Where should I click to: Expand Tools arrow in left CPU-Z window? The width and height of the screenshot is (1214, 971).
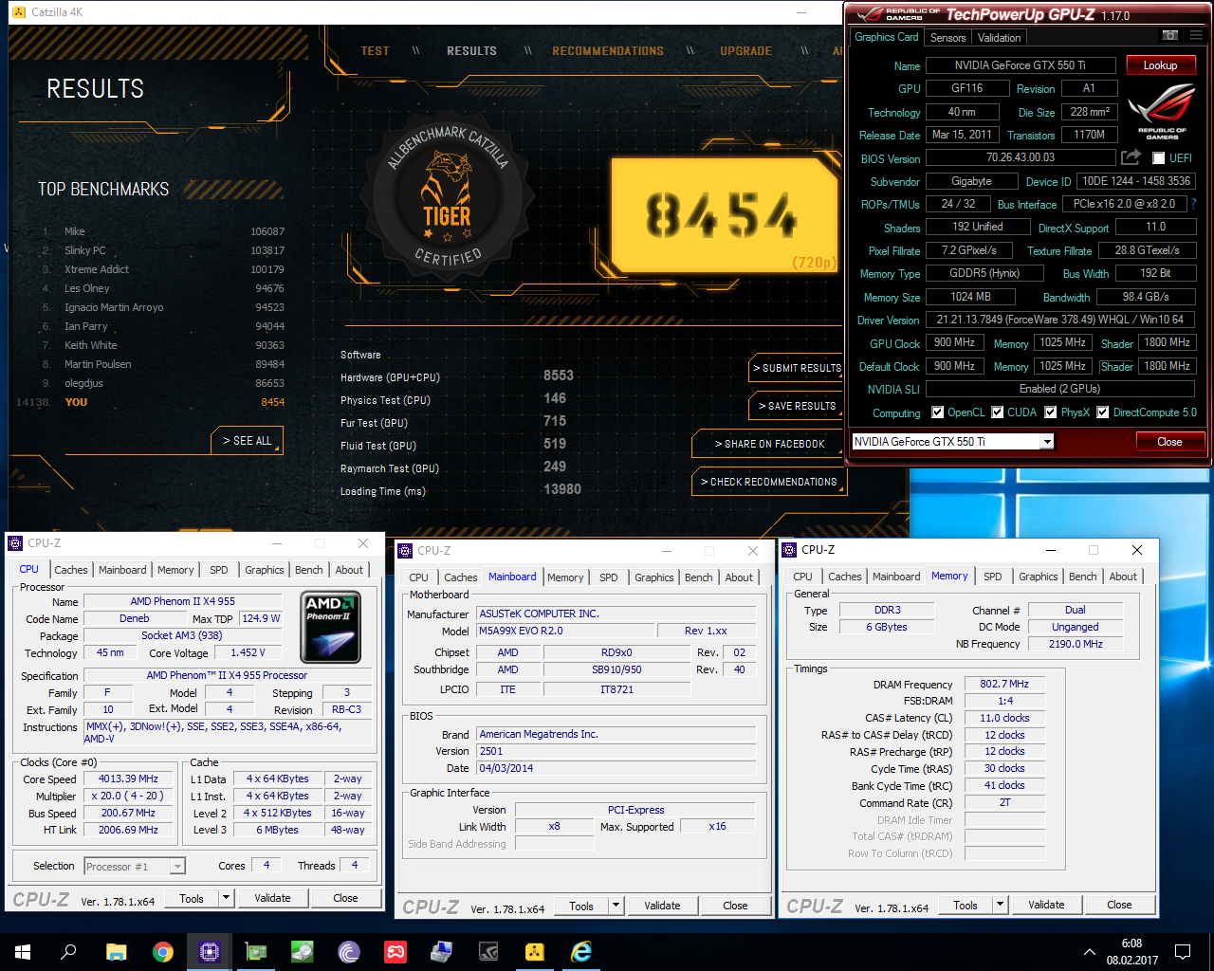point(226,898)
